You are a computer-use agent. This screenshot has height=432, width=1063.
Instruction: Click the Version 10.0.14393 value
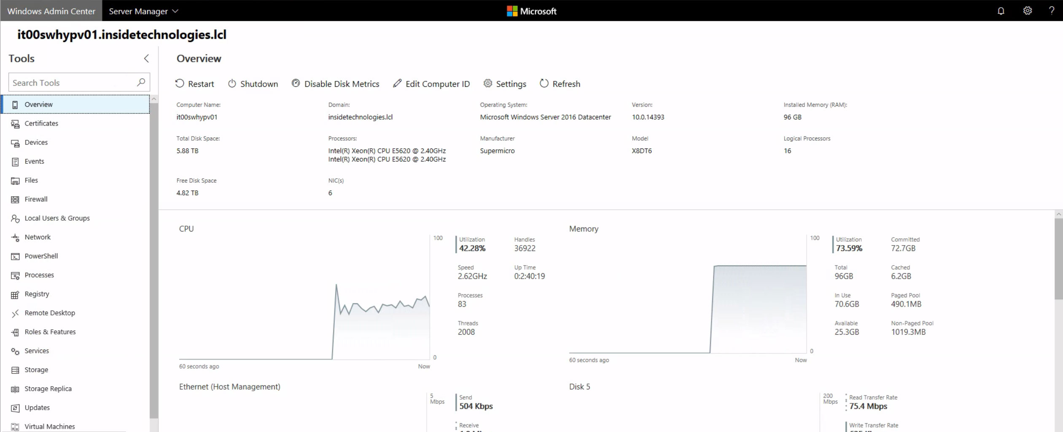(648, 117)
